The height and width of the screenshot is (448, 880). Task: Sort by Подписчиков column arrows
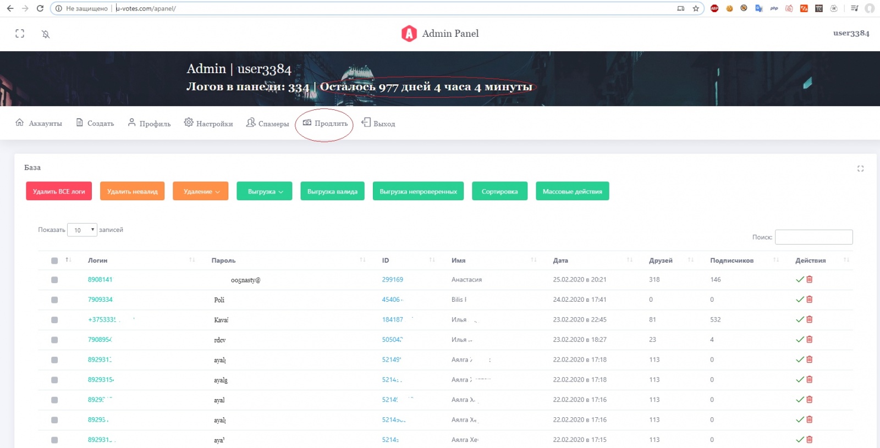tap(776, 260)
